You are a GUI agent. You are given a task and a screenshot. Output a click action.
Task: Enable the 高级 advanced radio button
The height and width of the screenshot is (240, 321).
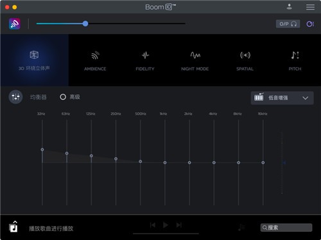(63, 97)
